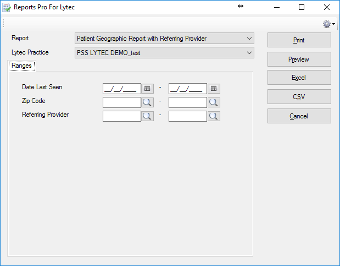This screenshot has height=266, width=340.
Task: Export report with Excel button
Action: [299, 78]
